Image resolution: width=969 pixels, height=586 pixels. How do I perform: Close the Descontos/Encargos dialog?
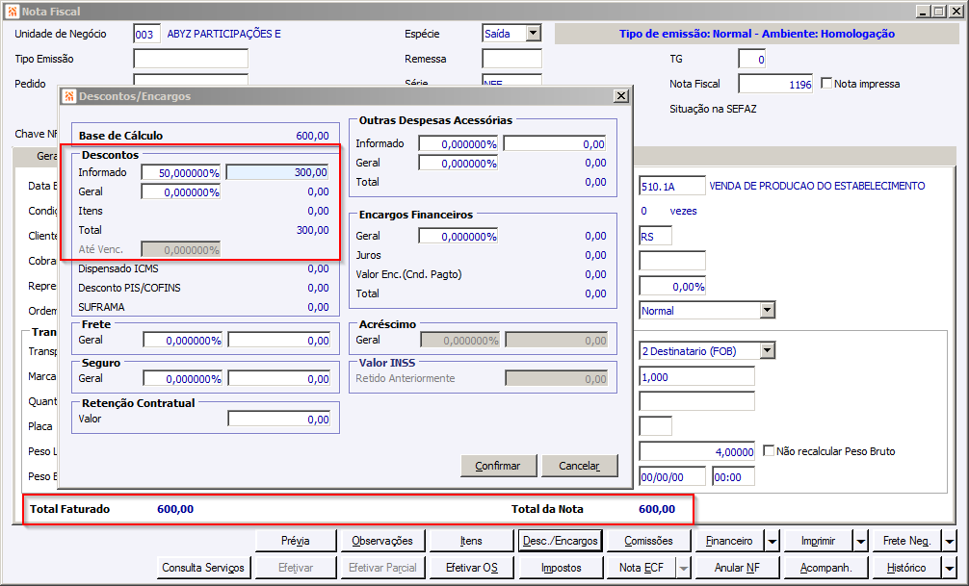(x=621, y=96)
